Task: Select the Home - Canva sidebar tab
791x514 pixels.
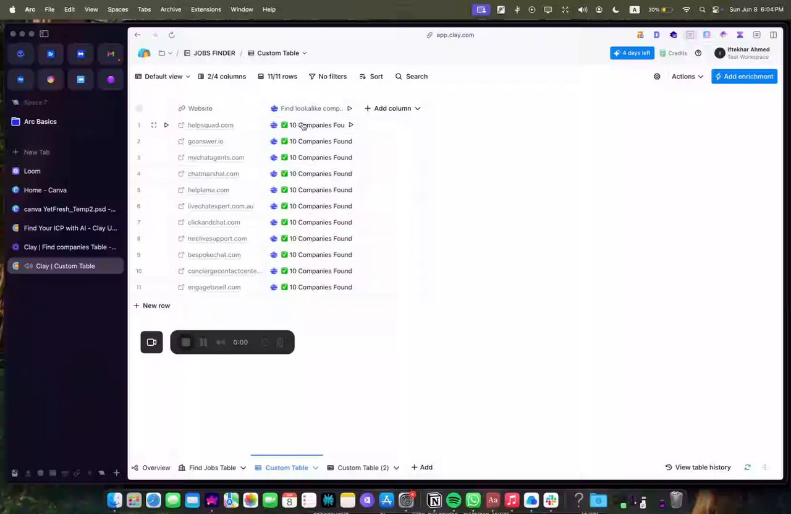Action: click(66, 190)
